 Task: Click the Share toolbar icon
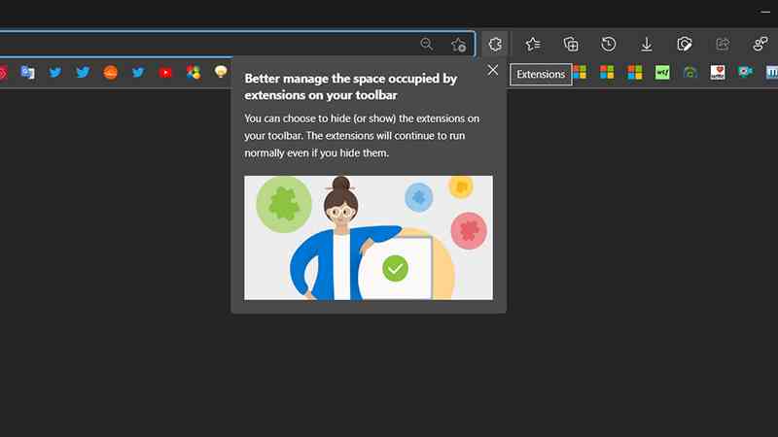tap(723, 44)
